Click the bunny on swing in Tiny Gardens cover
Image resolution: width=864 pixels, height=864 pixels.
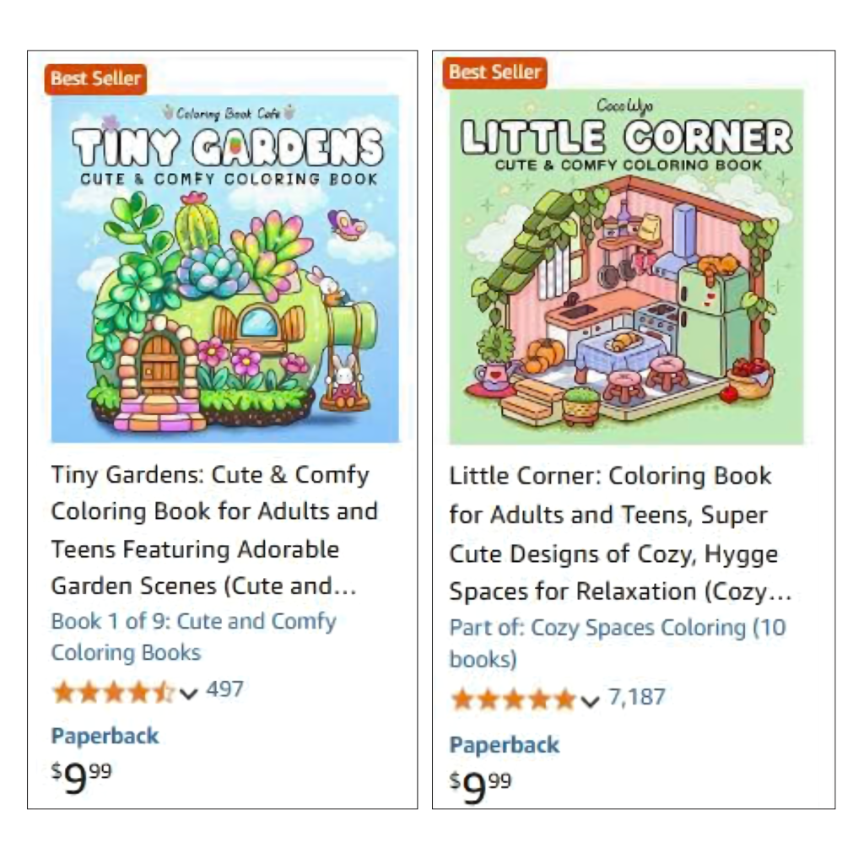pyautogui.click(x=345, y=382)
